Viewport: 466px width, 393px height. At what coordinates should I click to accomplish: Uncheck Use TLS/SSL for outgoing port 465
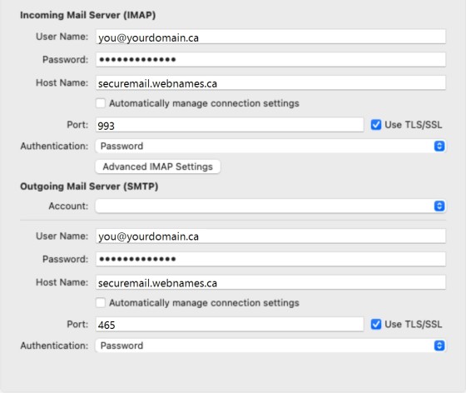pyautogui.click(x=376, y=324)
